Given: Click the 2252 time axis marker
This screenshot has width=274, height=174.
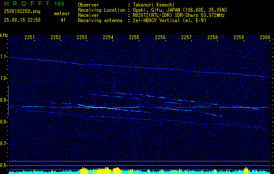Looking at the screenshot, I should point(56,37).
